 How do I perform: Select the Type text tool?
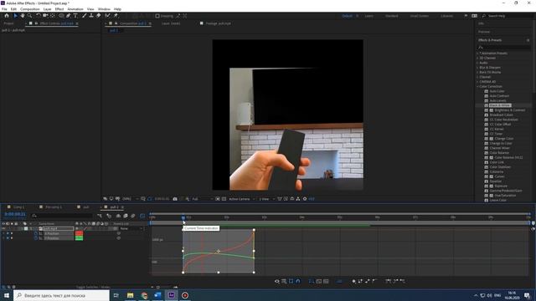click(75, 16)
